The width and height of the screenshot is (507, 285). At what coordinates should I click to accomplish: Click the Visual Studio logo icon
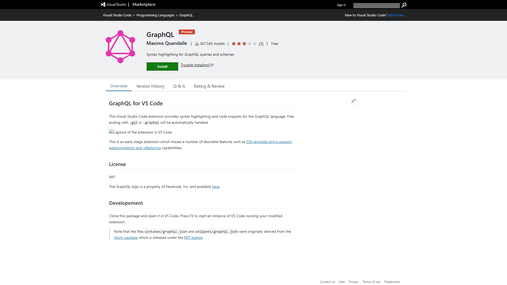[x=103, y=4]
